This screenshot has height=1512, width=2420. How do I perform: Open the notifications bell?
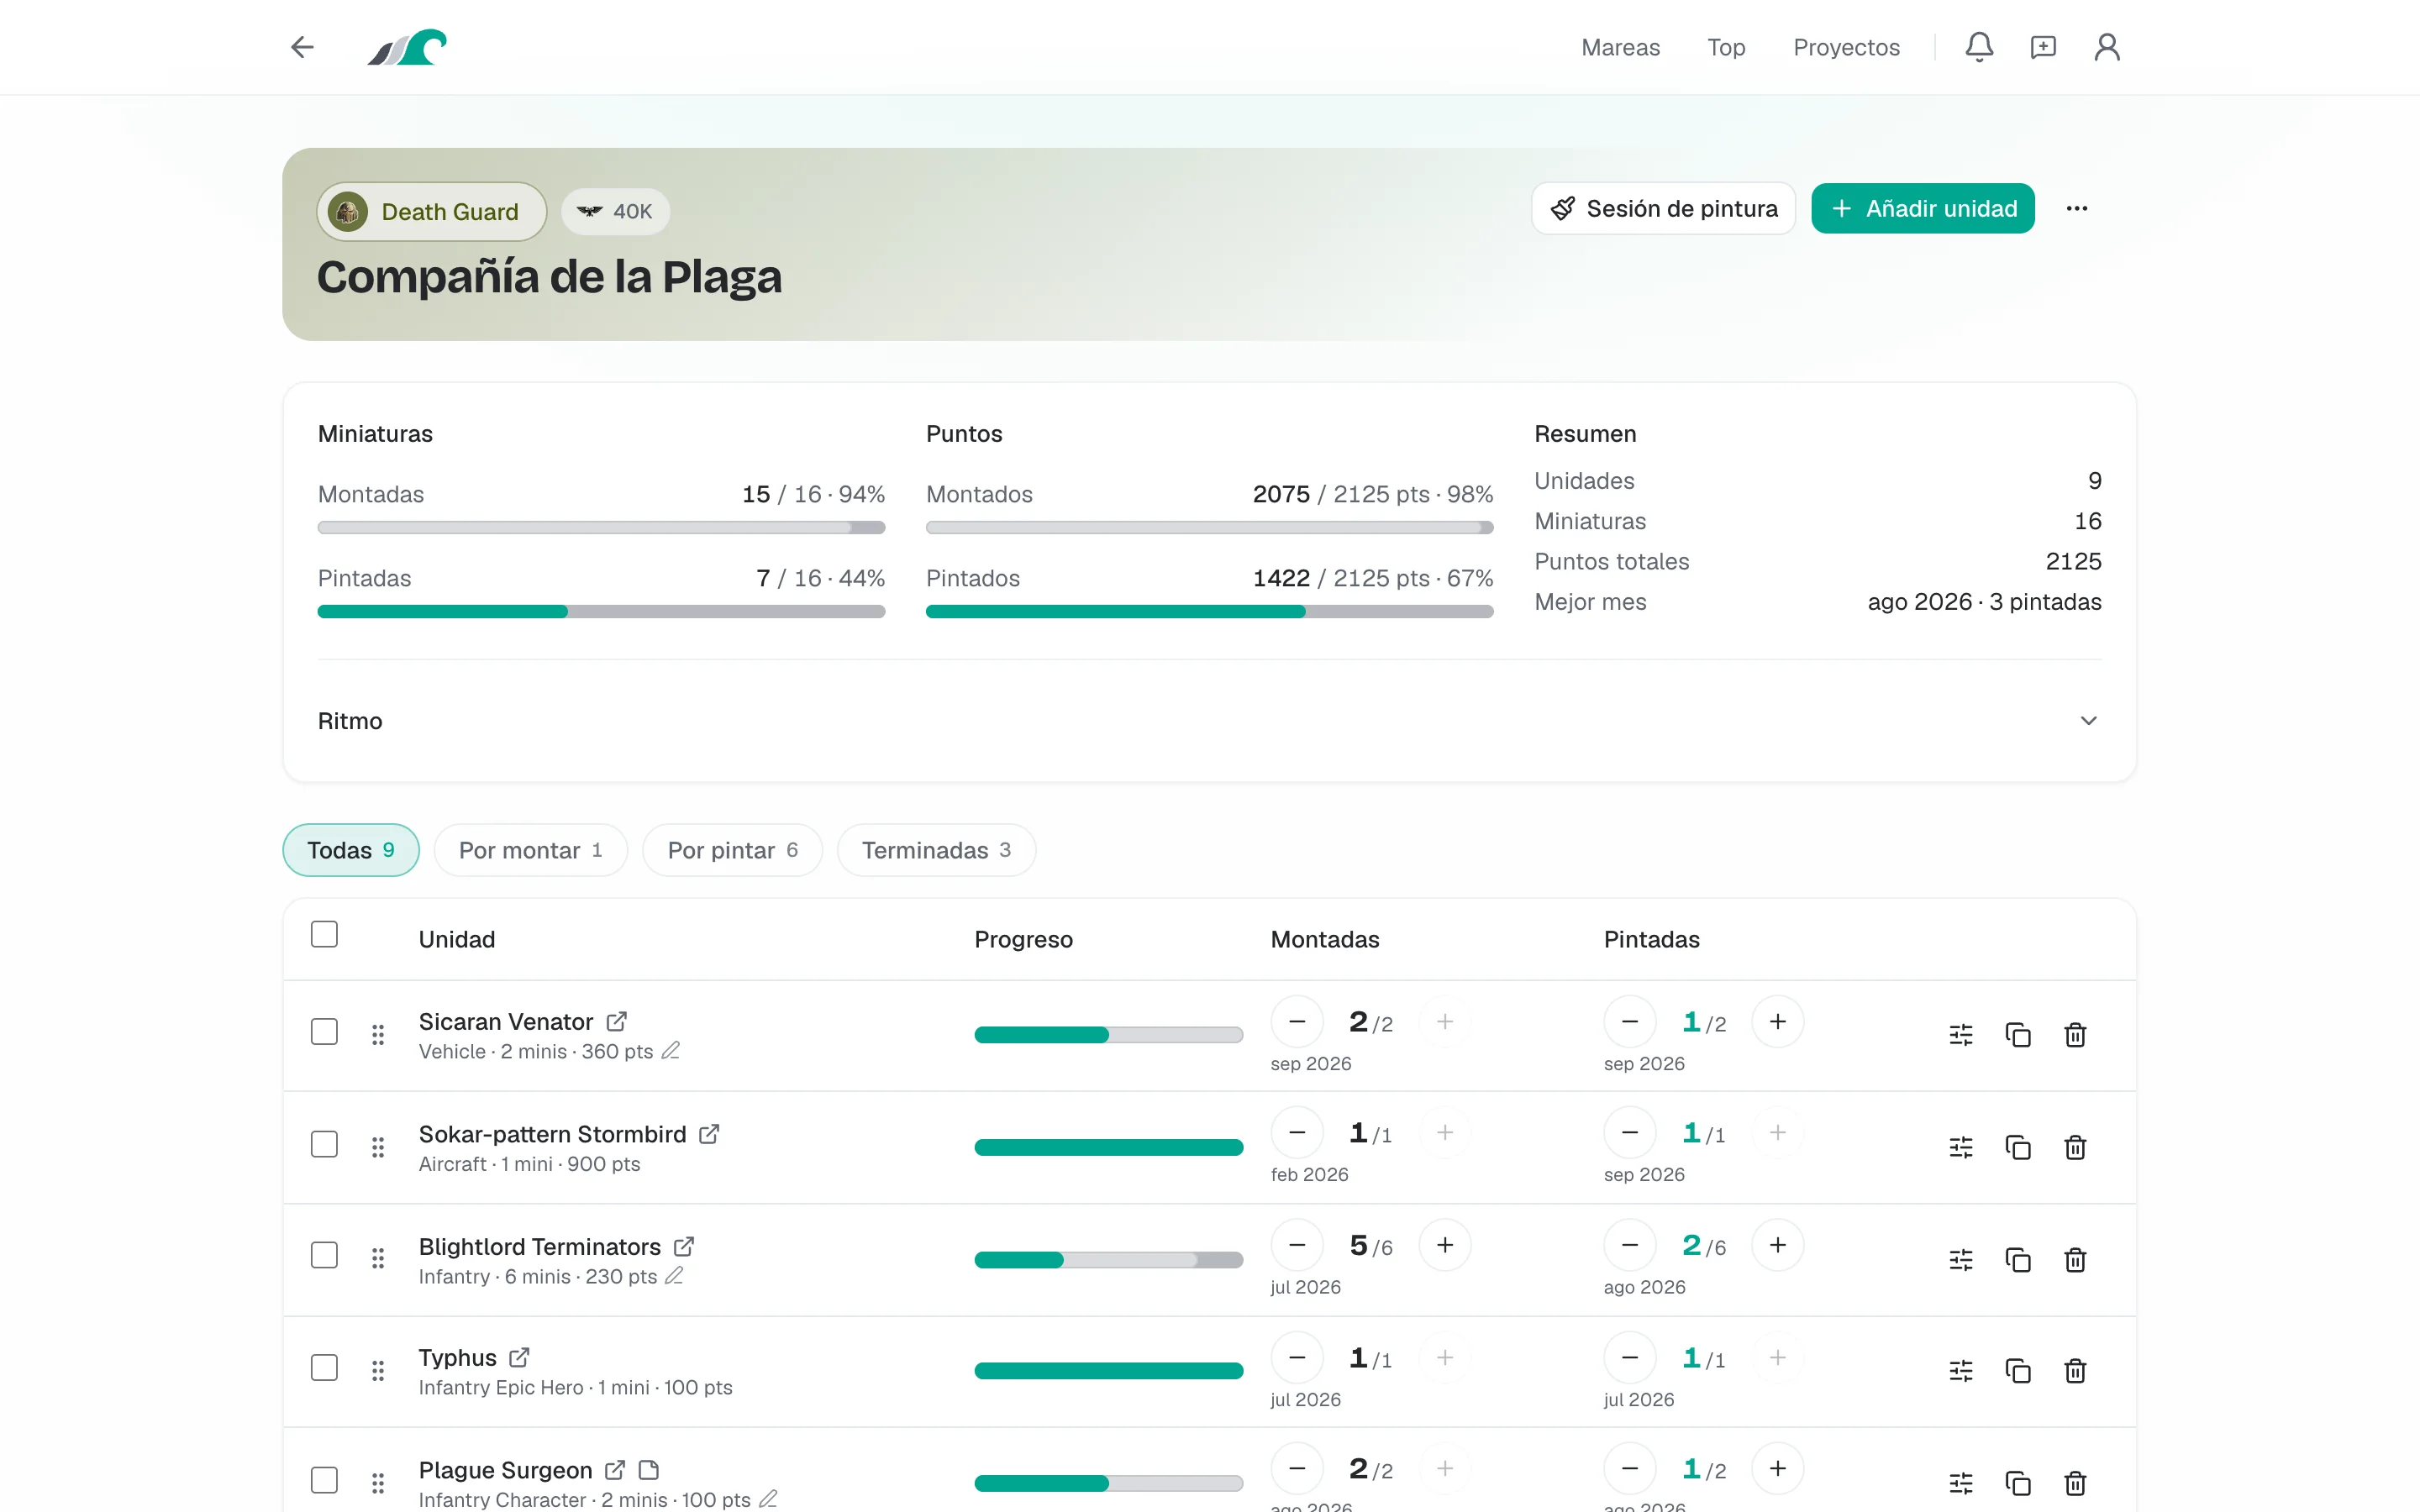click(x=1979, y=47)
